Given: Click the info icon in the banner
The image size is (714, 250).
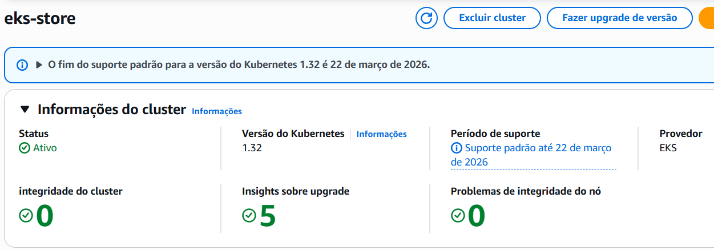Looking at the screenshot, I should (x=22, y=65).
